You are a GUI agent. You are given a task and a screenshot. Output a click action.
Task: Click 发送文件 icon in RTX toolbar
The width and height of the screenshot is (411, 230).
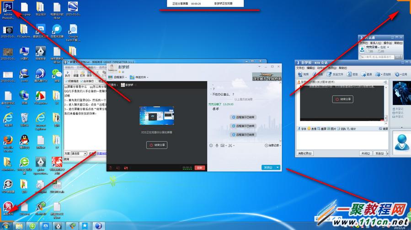coord(335,74)
